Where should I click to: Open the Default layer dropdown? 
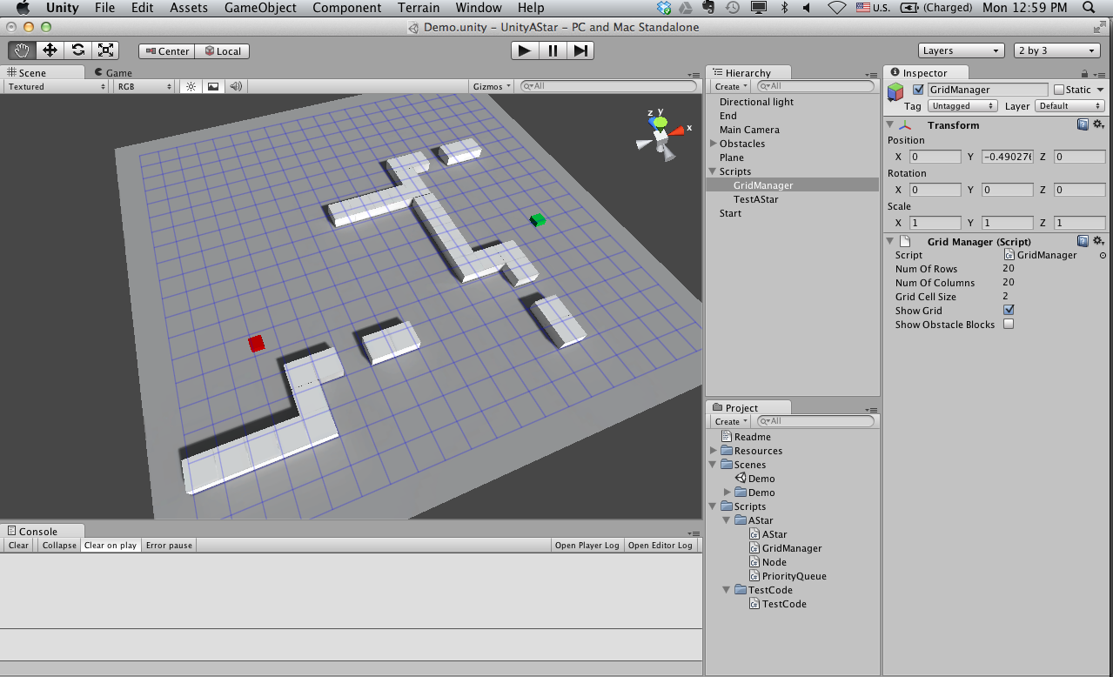point(1070,106)
